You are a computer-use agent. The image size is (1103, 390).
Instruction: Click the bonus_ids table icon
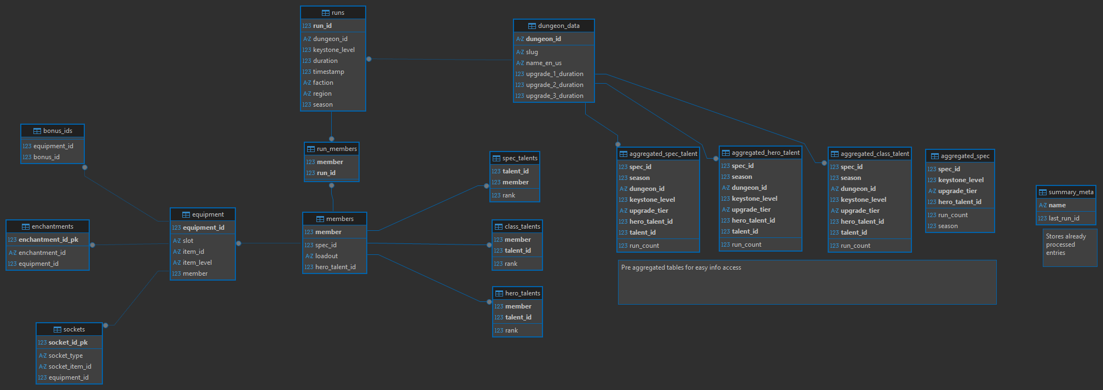pos(37,131)
